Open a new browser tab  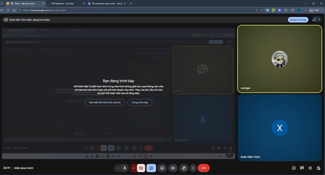click(131, 3)
